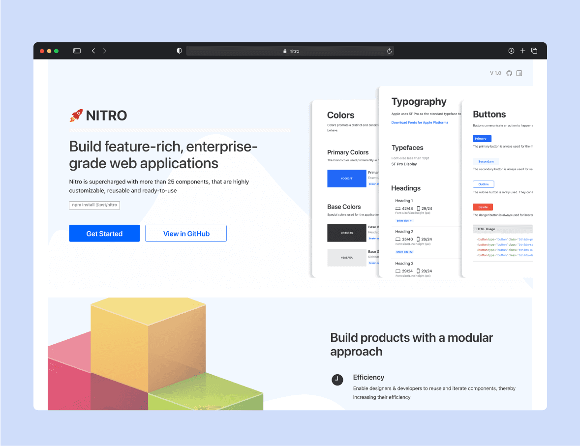Click Download Fonts for Apple Platforms link
Screen dimensions: 580x446
[x=420, y=122]
